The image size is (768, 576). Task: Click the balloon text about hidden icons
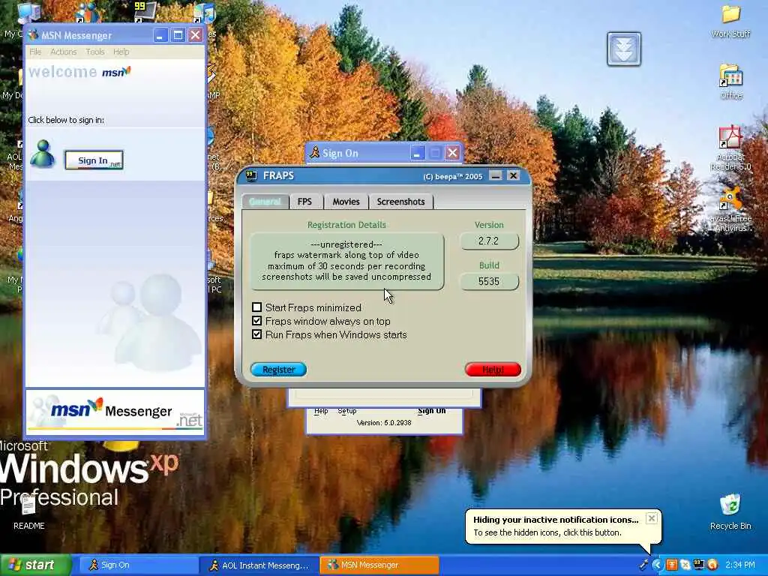(547, 532)
